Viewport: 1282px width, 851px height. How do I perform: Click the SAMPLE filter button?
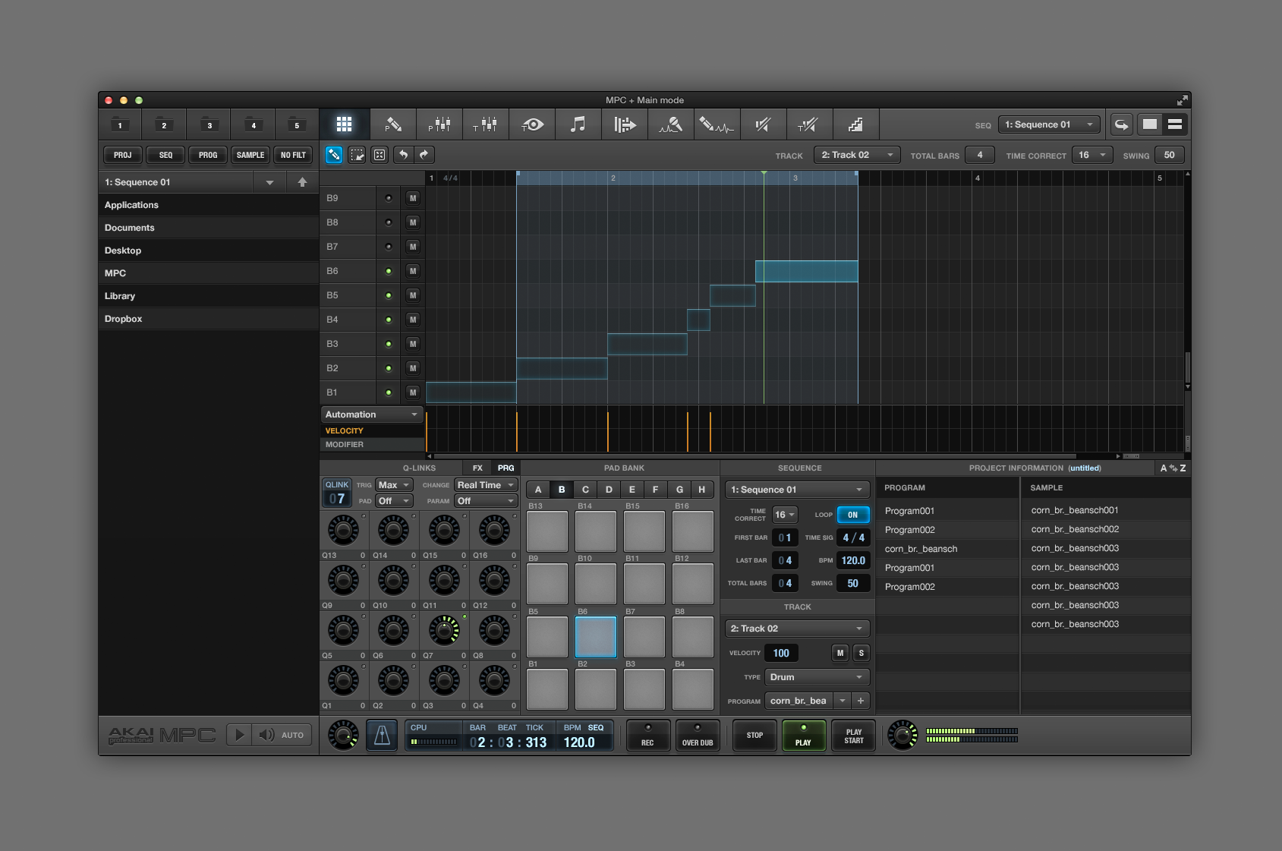click(x=250, y=155)
